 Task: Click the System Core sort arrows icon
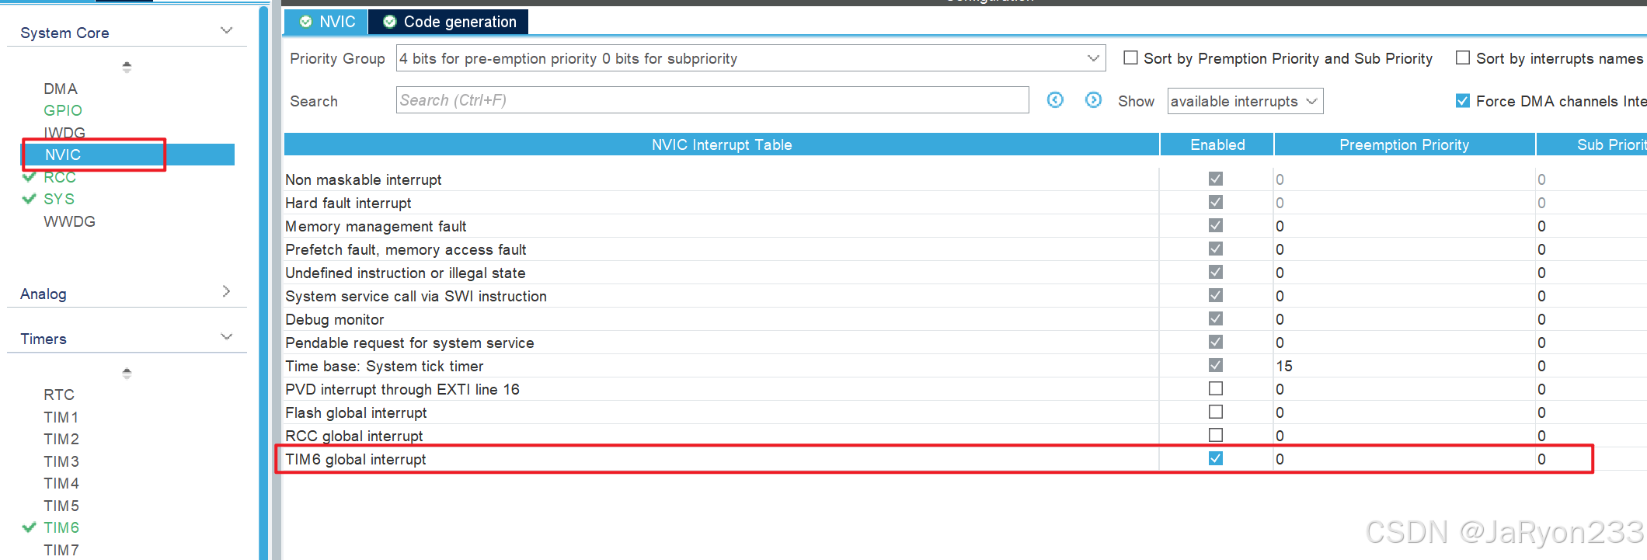[x=127, y=67]
